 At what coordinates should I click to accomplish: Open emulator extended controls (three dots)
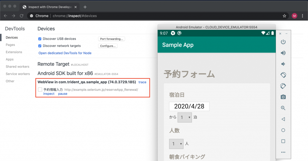pos(283,152)
